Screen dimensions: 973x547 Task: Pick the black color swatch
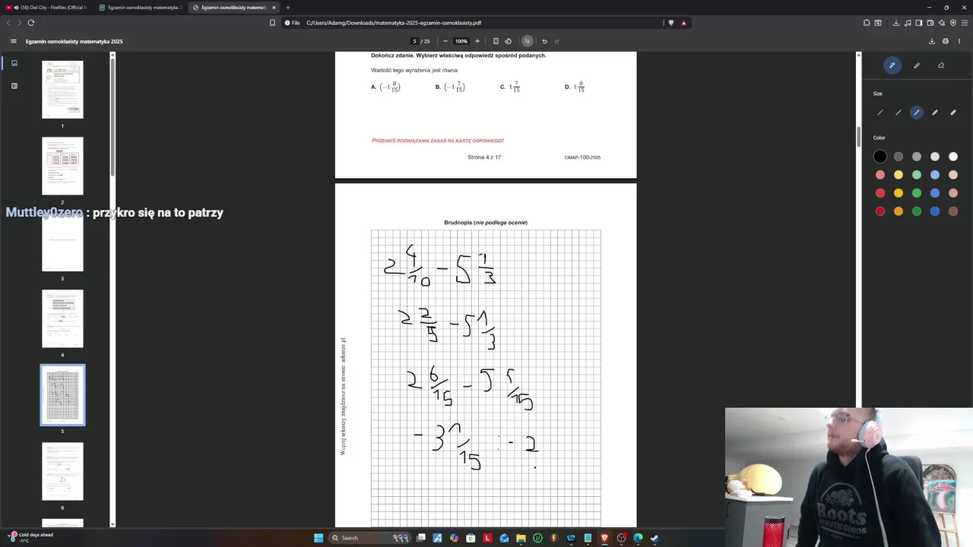880,157
